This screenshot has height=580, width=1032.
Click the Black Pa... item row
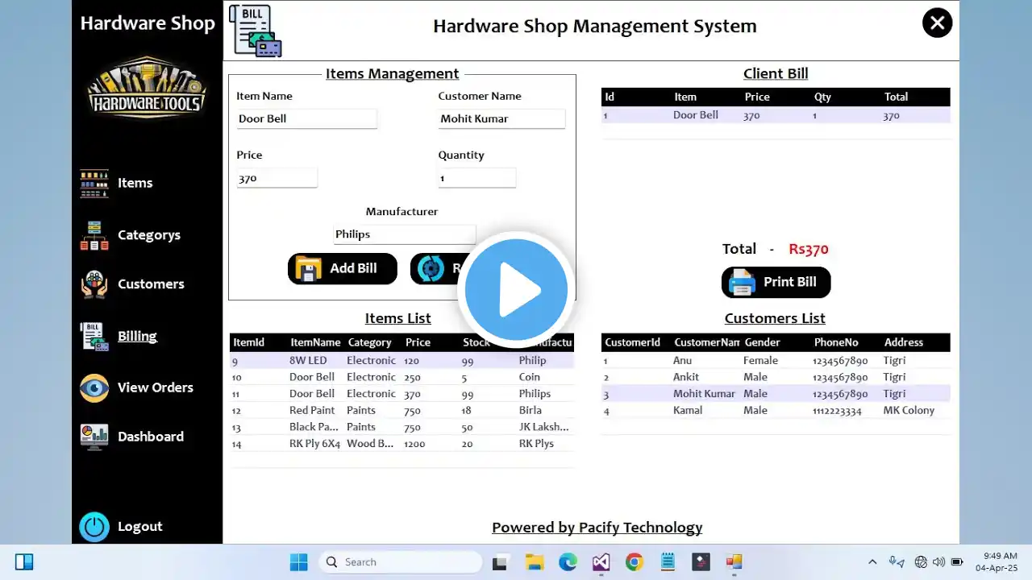(402, 427)
